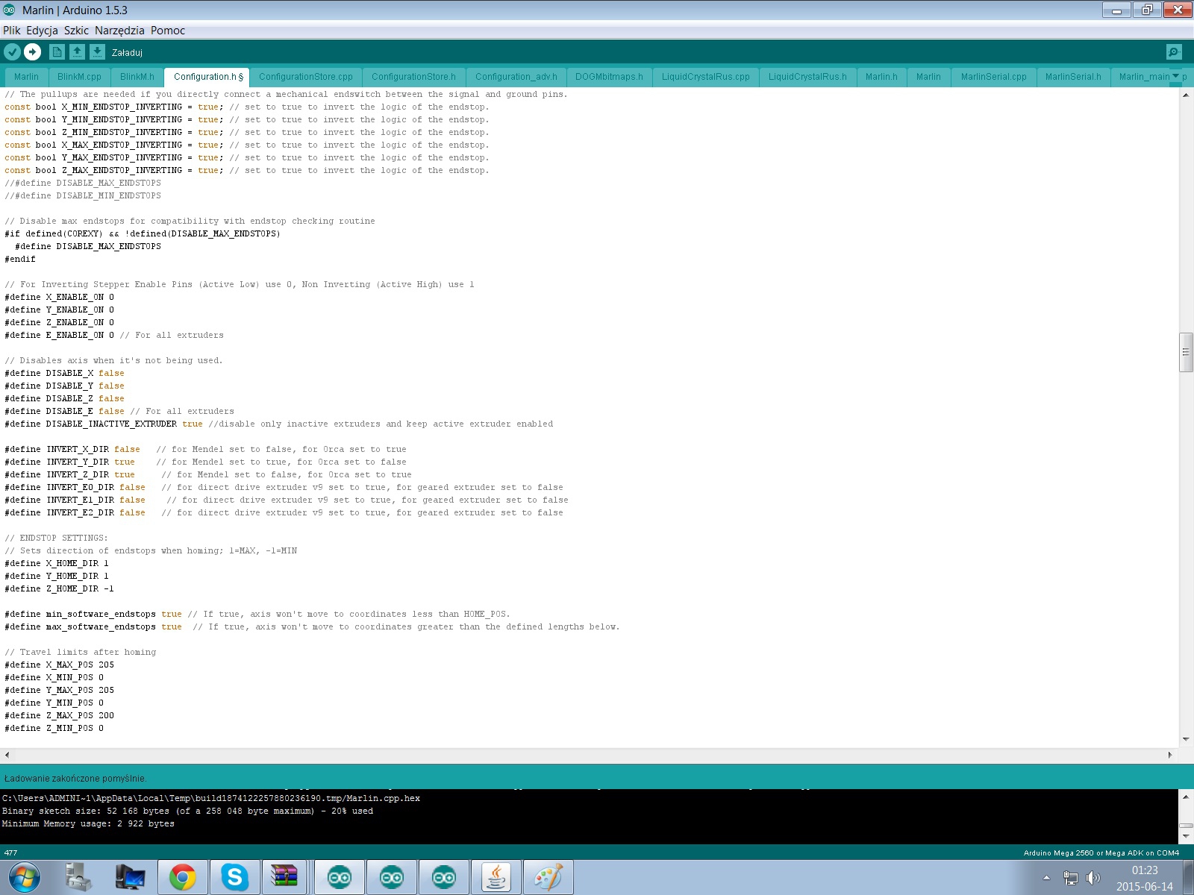The height and width of the screenshot is (895, 1194).
Task: Select the second Arduino taskbar window
Action: click(392, 877)
